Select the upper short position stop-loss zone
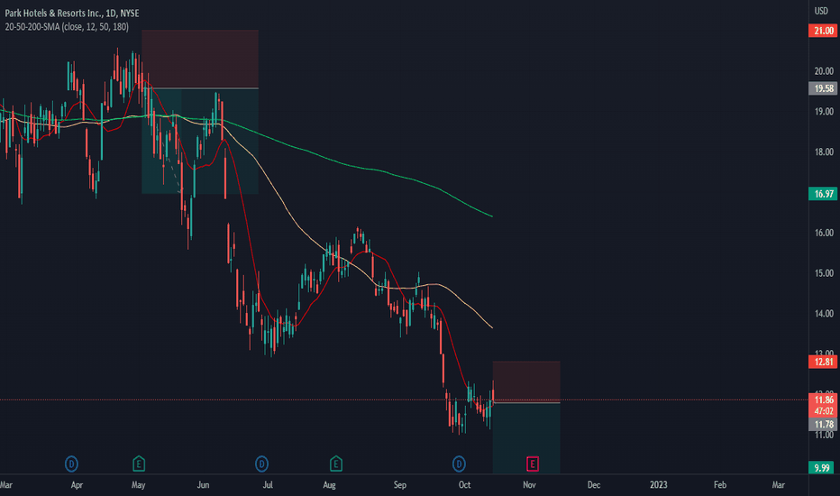This screenshot has height=496, width=840. (x=200, y=59)
